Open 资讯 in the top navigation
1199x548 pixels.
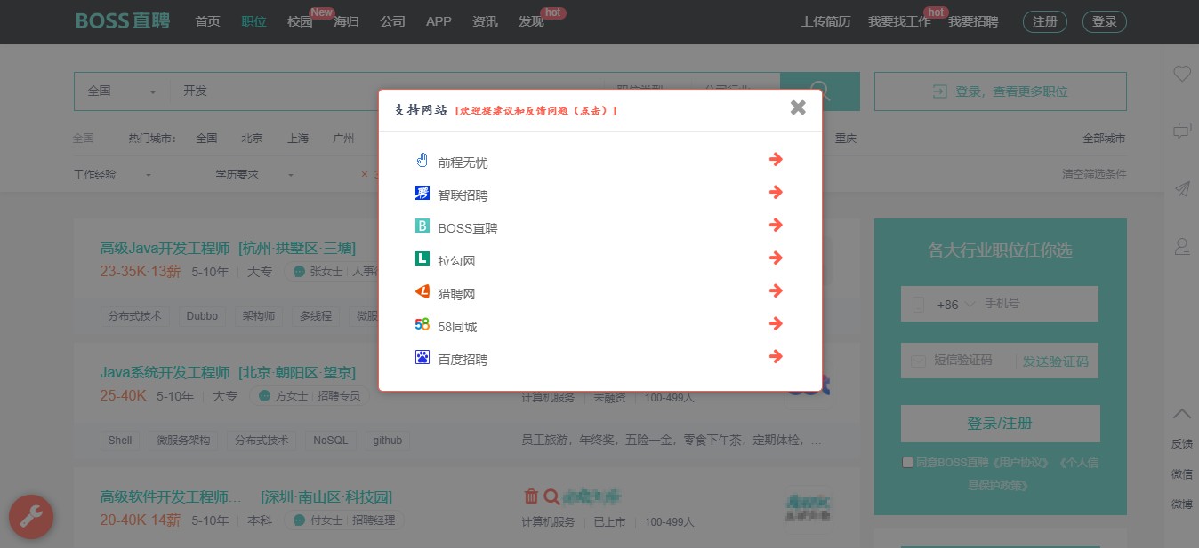tap(485, 21)
